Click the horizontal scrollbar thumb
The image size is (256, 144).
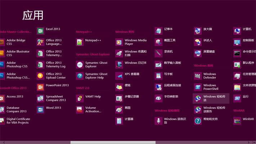coord(113,142)
